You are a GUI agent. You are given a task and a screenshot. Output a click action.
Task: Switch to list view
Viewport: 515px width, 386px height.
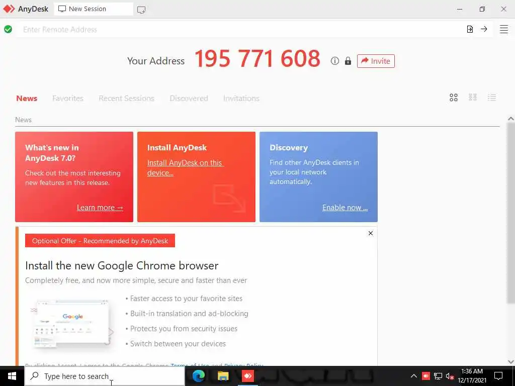[492, 98]
